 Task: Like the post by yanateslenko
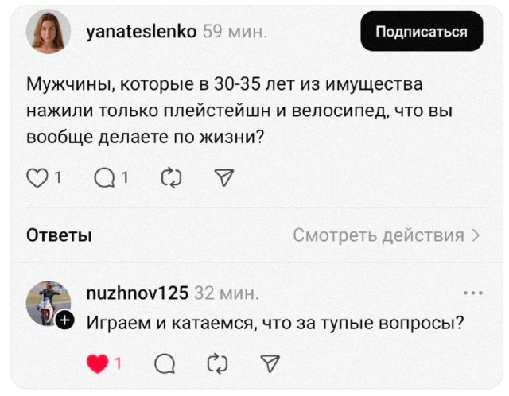click(37, 179)
